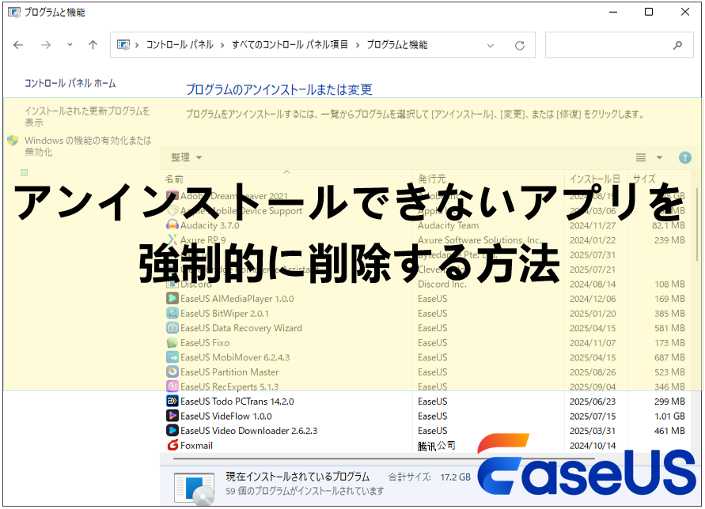Open インストールされた更新プログラムを表示 link

click(87, 116)
